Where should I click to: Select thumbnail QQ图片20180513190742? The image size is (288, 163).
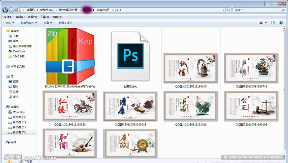tap(251, 68)
